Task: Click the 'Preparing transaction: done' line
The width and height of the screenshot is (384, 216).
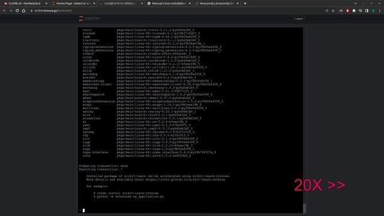Action: (103, 166)
